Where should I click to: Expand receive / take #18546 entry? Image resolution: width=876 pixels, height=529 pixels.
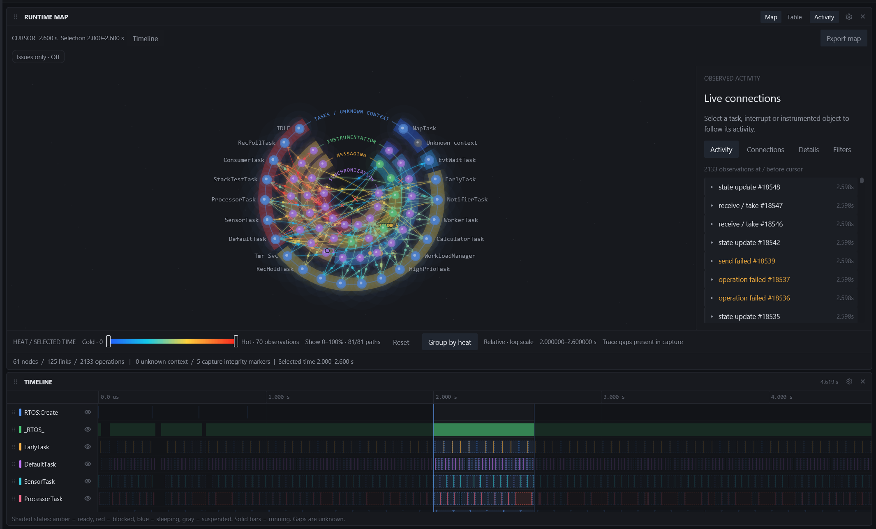coord(781,224)
